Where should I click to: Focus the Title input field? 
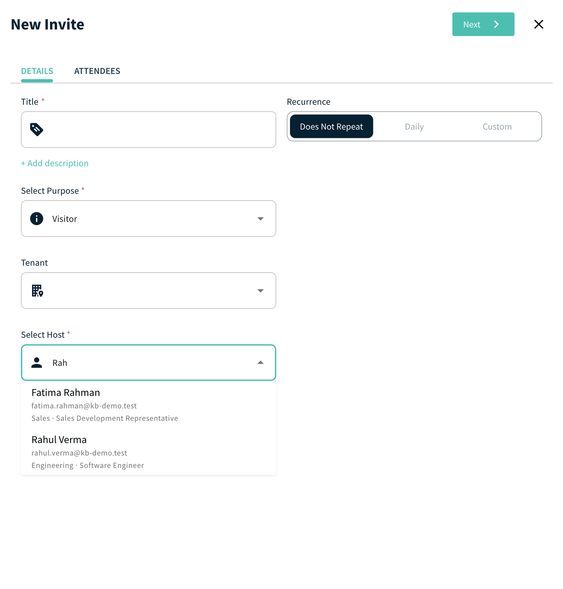click(148, 129)
